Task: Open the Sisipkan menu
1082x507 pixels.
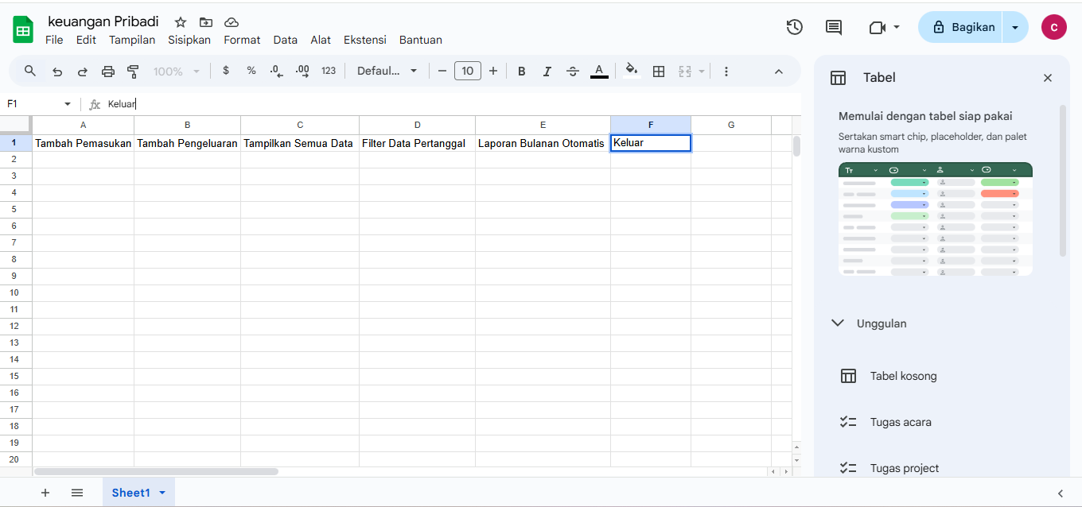Action: tap(189, 40)
